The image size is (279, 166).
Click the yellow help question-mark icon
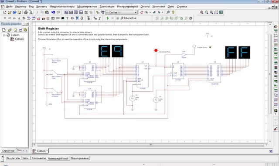[x=173, y=12]
